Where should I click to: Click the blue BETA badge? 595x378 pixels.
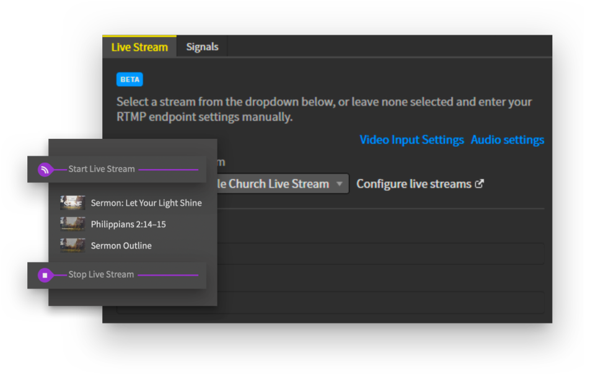coord(130,79)
